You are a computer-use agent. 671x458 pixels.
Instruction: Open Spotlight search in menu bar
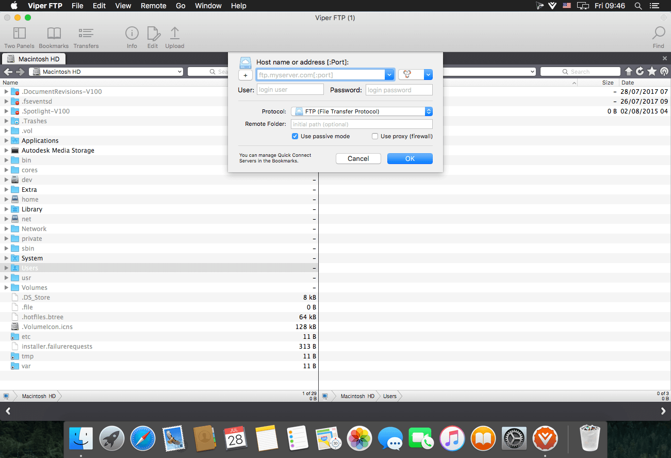[x=638, y=6]
